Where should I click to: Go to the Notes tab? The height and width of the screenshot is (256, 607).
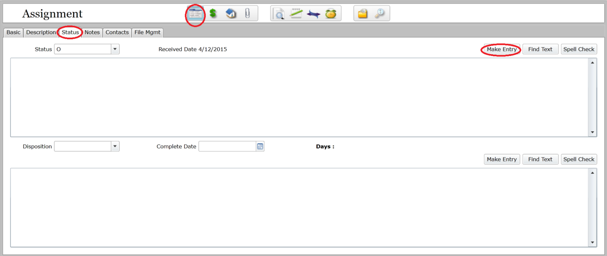92,32
